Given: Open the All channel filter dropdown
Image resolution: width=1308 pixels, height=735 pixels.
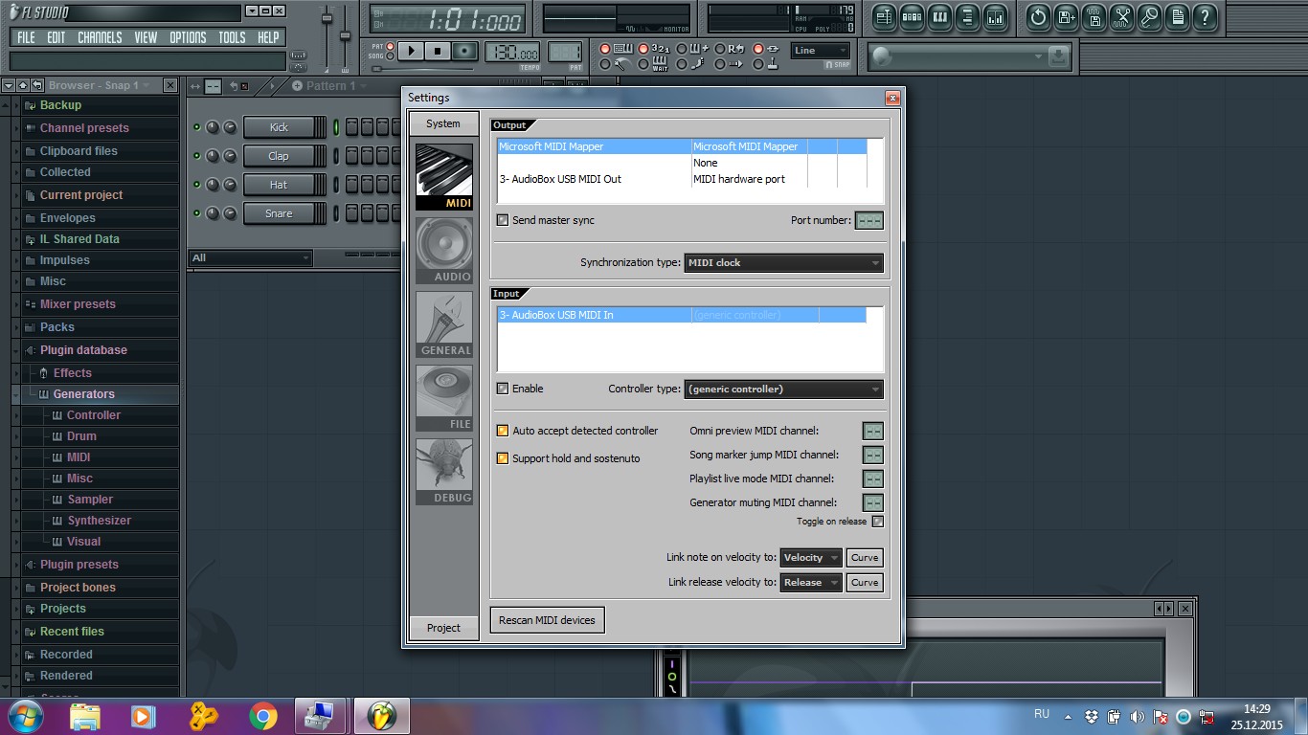Looking at the screenshot, I should pos(251,257).
